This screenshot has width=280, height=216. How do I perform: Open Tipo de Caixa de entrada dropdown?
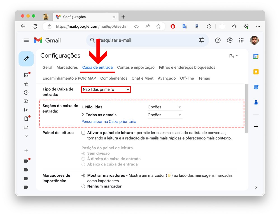106,89
